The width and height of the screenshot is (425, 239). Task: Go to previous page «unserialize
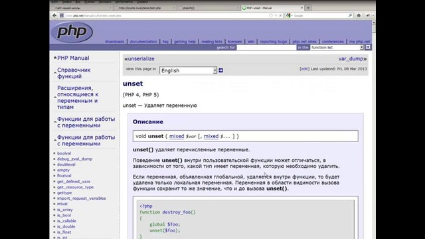tap(139, 58)
